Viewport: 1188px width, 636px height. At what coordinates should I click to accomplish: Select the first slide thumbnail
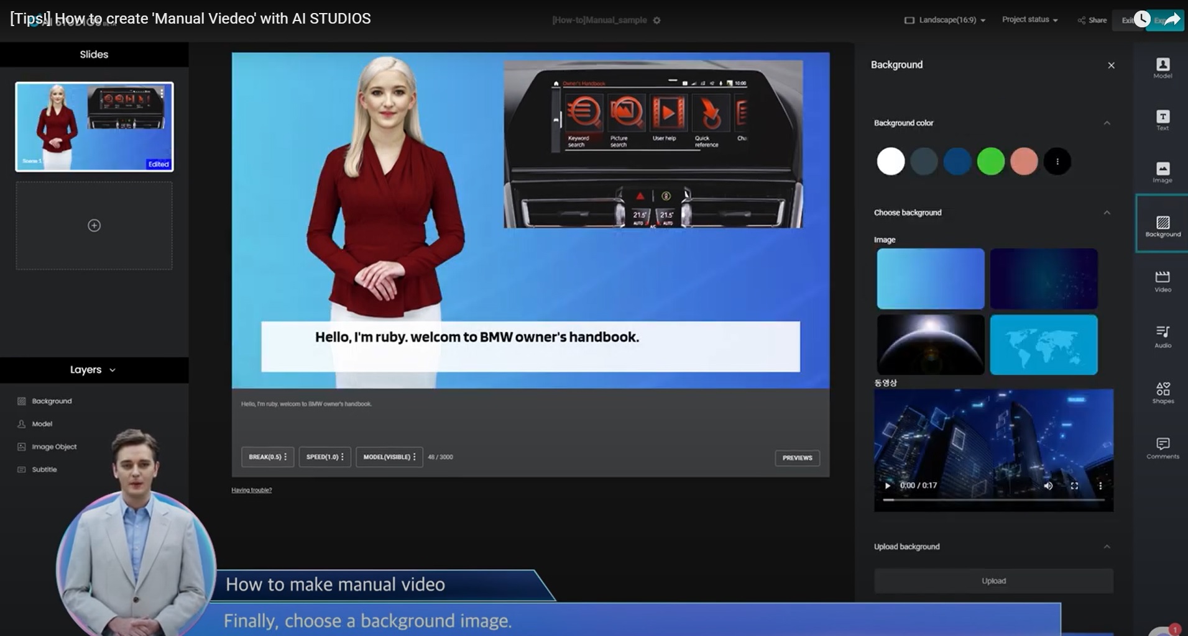94,127
